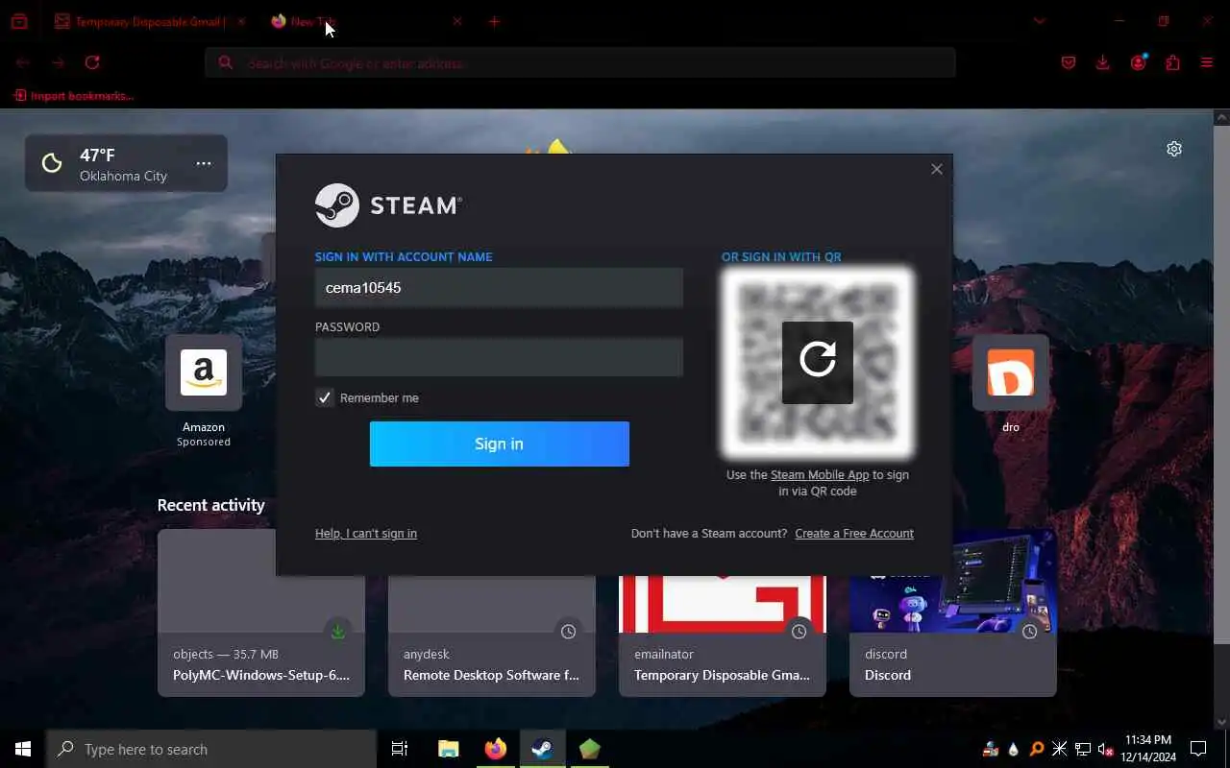This screenshot has height=768, width=1230.
Task: Click Import bookmarks in the bookmarks bar
Action: pos(74,96)
